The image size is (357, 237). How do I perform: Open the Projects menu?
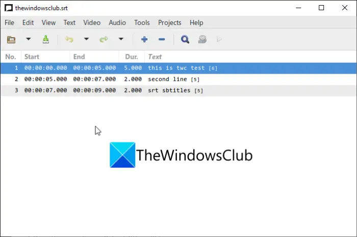tap(170, 22)
